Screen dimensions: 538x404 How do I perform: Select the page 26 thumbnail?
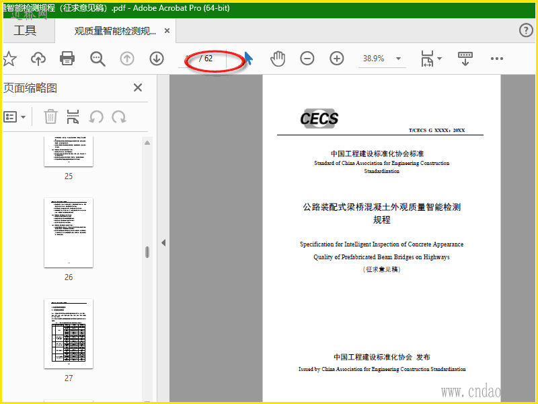coord(69,232)
